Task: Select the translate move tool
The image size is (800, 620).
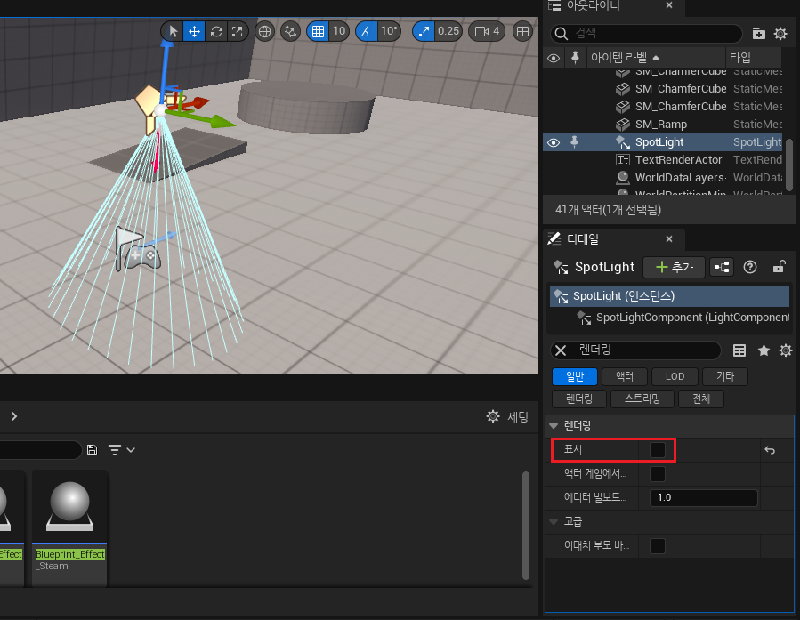Action: click(194, 32)
